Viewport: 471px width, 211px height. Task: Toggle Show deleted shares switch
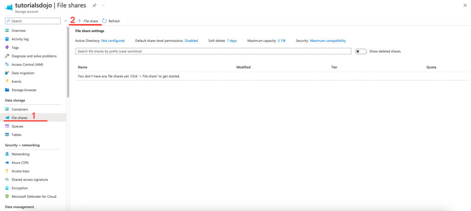pos(361,51)
